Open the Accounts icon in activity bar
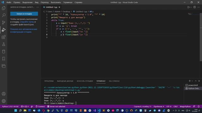 pyautogui.click(x=3, y=94)
